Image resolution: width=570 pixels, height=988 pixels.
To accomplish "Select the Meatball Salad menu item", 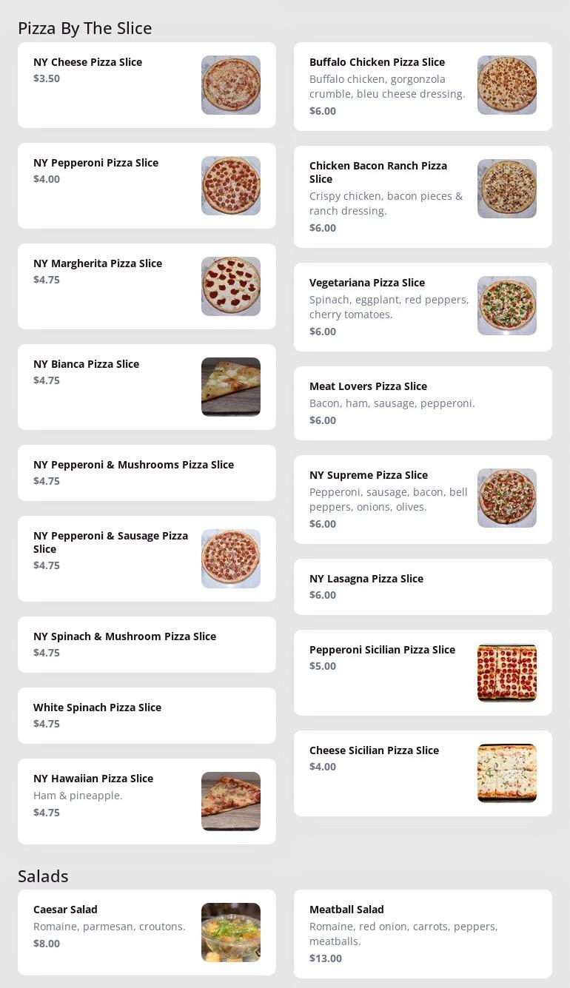I will (x=346, y=910).
